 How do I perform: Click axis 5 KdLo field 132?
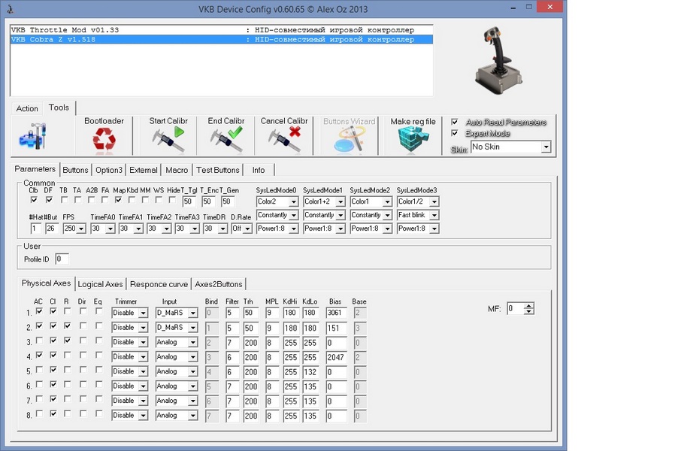tap(310, 371)
